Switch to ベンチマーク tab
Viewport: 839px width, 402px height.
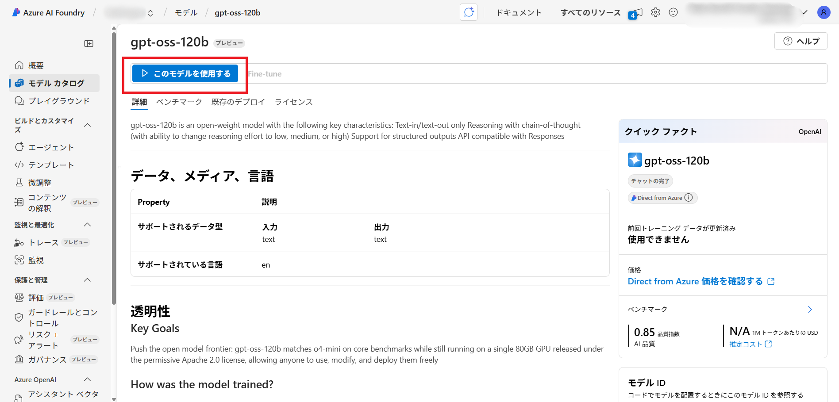tap(179, 102)
